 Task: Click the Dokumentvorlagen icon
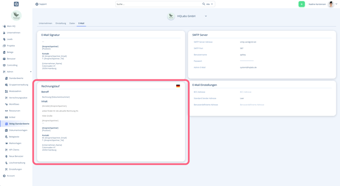pyautogui.click(x=6, y=130)
